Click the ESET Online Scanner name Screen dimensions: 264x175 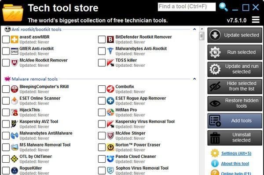pos(40,98)
